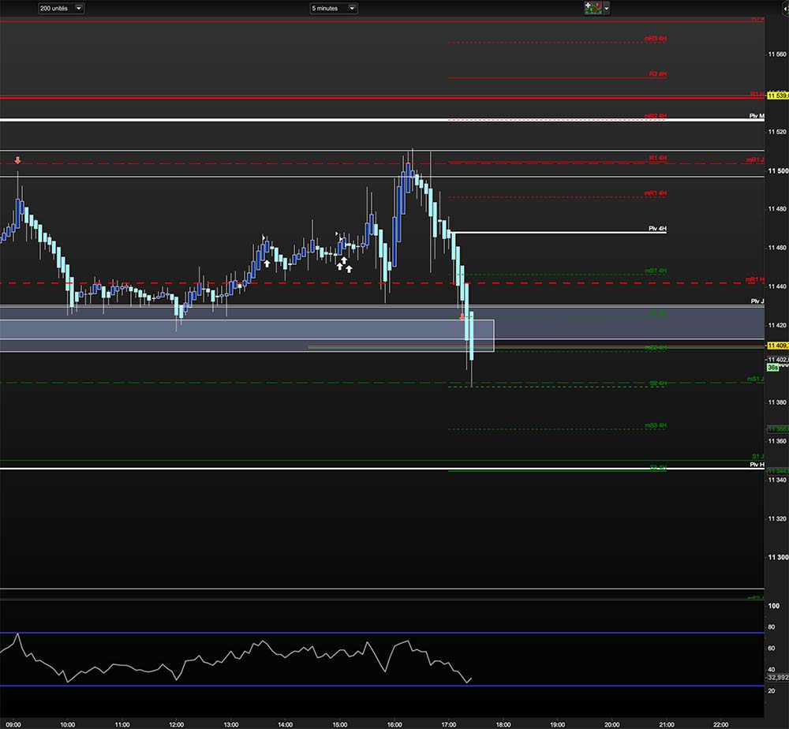Select the shaded grey rectangle zone
Viewport: 789px width, 729px height.
click(x=246, y=335)
